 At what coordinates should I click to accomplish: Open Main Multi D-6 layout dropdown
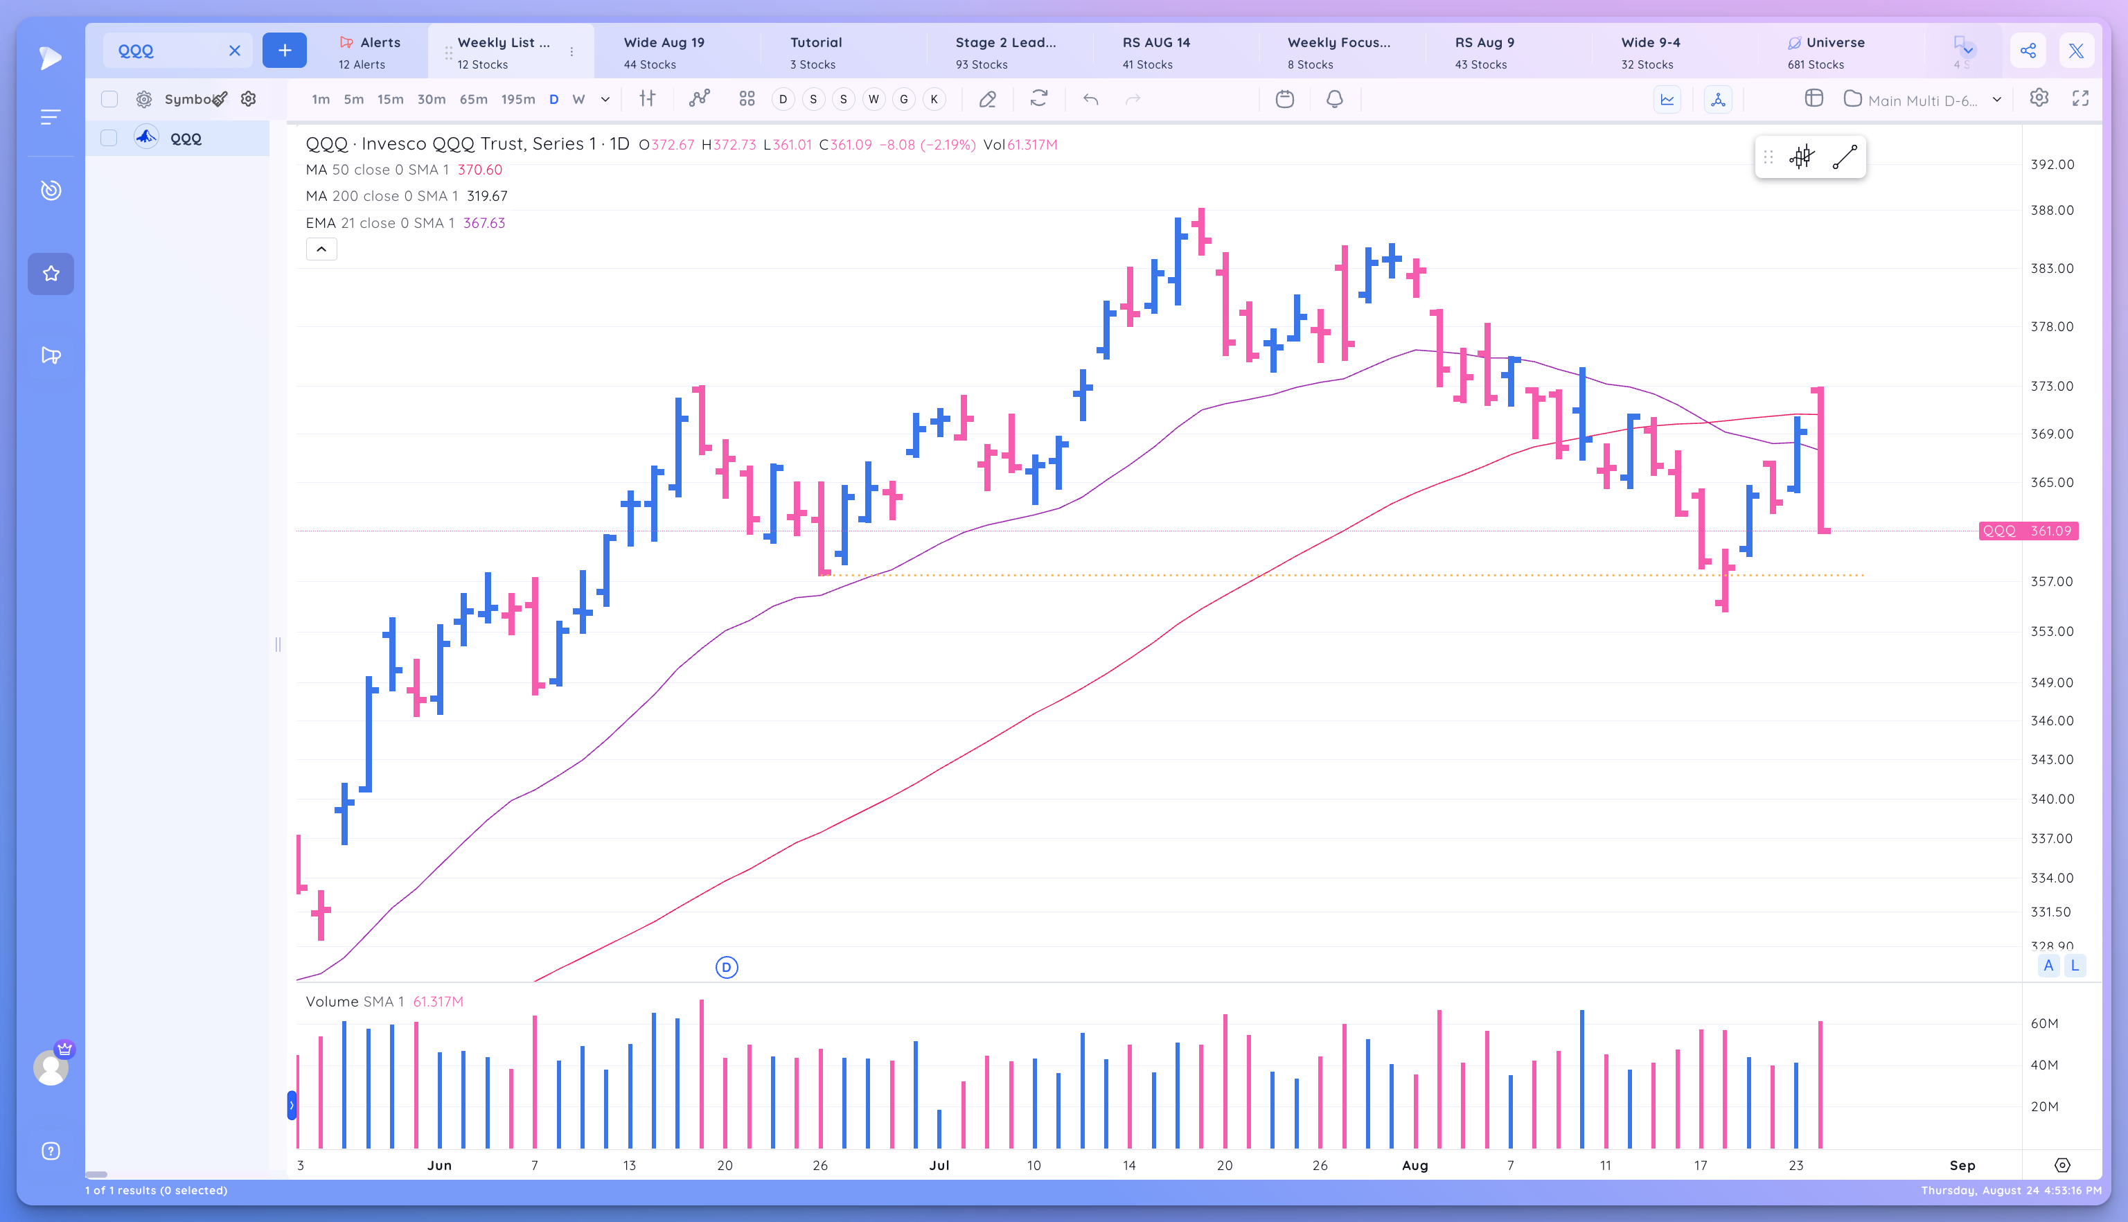[1923, 100]
